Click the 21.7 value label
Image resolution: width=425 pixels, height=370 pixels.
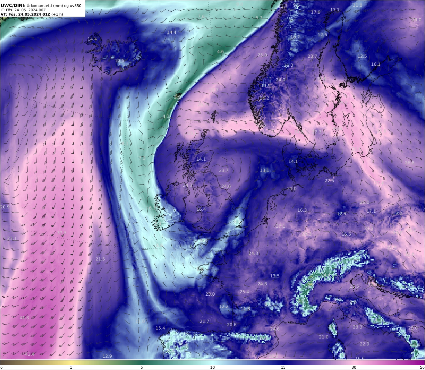click(205, 322)
